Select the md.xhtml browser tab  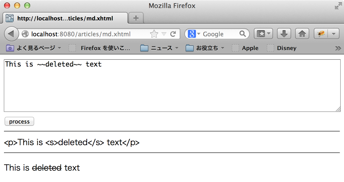pos(65,18)
